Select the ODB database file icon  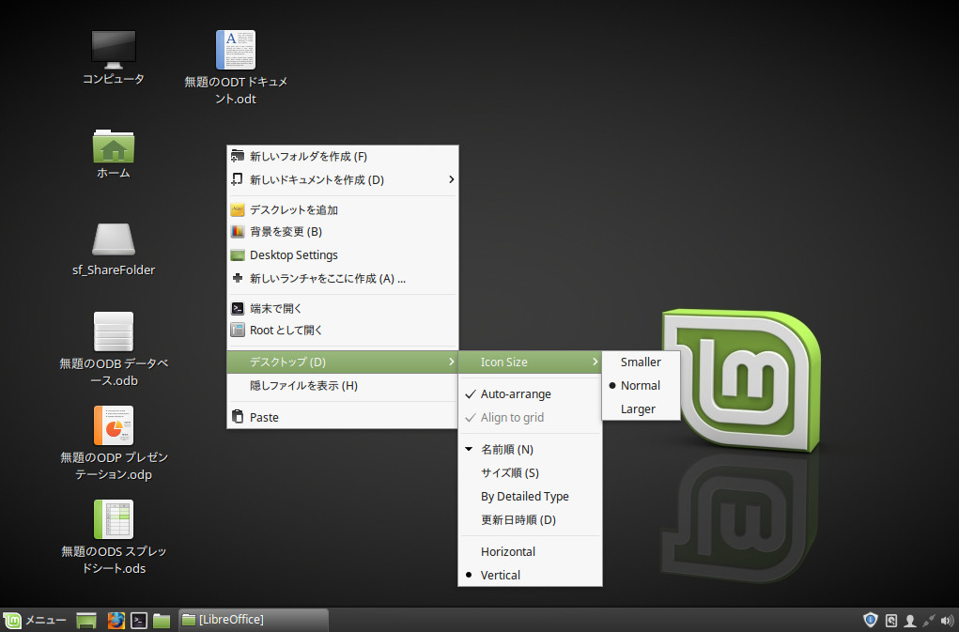coord(114,331)
